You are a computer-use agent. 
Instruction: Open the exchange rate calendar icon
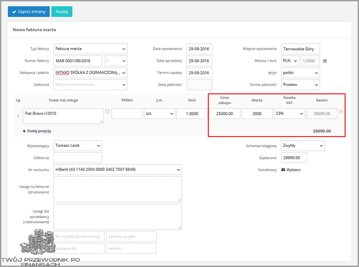(x=325, y=61)
